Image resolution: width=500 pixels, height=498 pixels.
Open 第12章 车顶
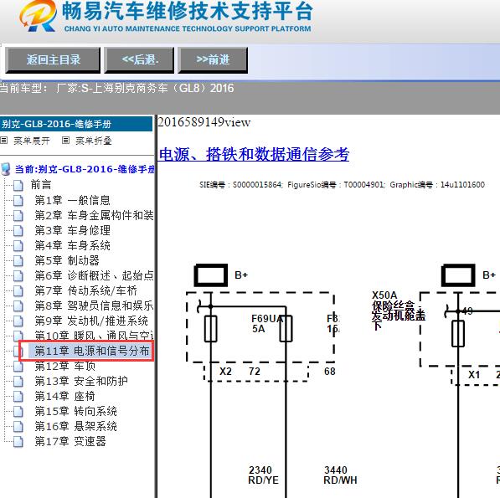coord(65,366)
